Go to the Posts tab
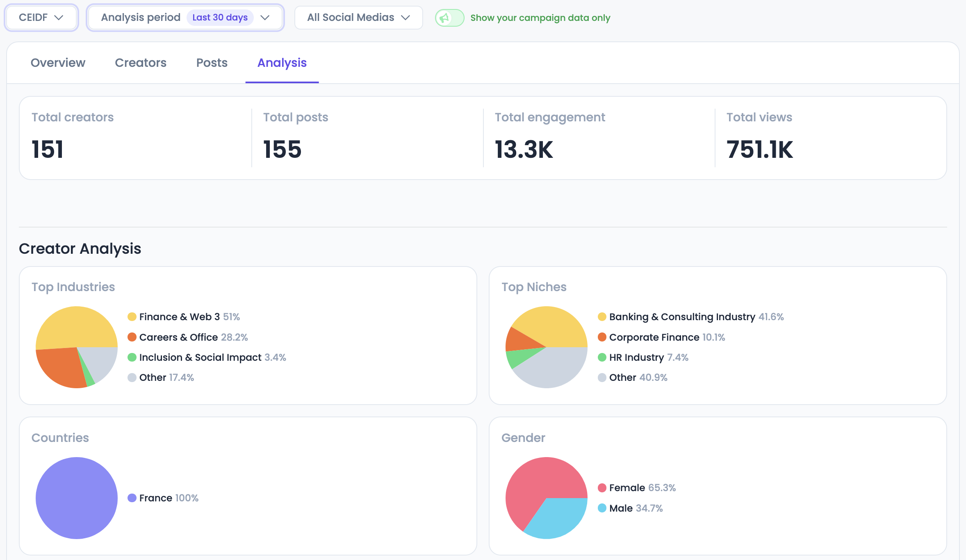The height and width of the screenshot is (560, 966). tap(212, 63)
